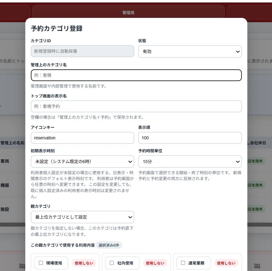Viewport: 272px width, 271px height.
Task: Open the 初期表示時刻 dropdown
Action: click(x=82, y=162)
